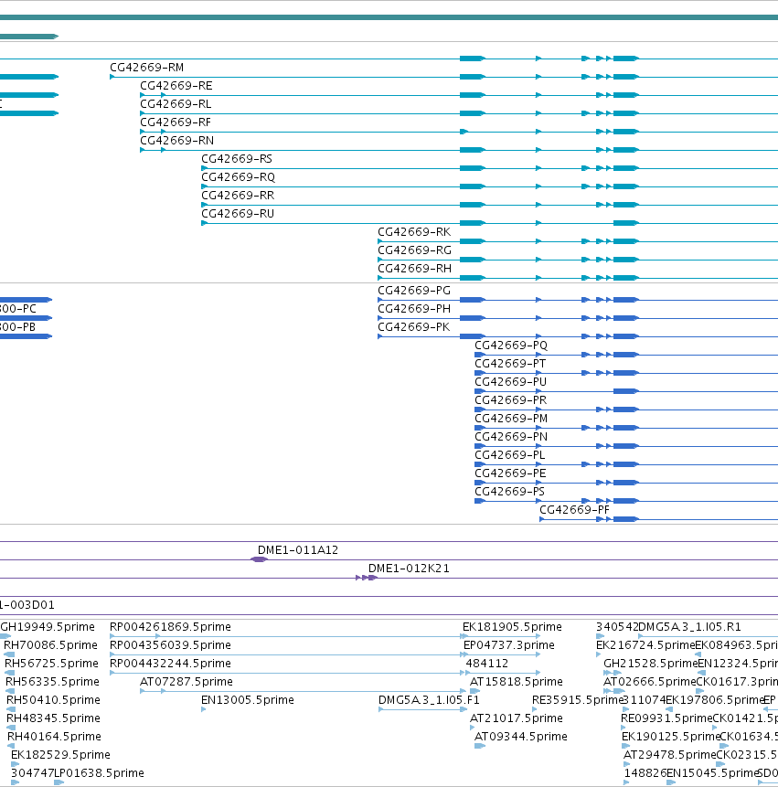Select the CG42669-PE protein label

(510, 473)
